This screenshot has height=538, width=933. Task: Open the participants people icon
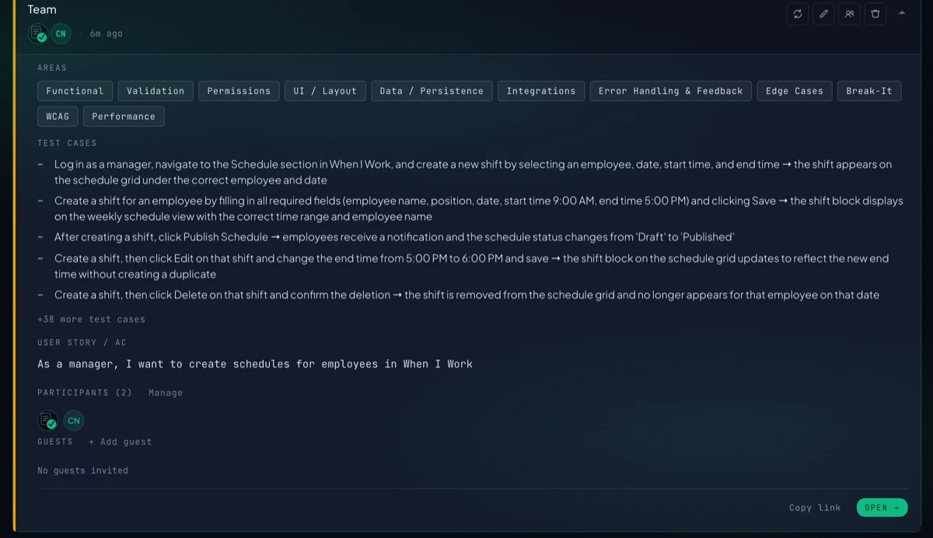pyautogui.click(x=850, y=14)
